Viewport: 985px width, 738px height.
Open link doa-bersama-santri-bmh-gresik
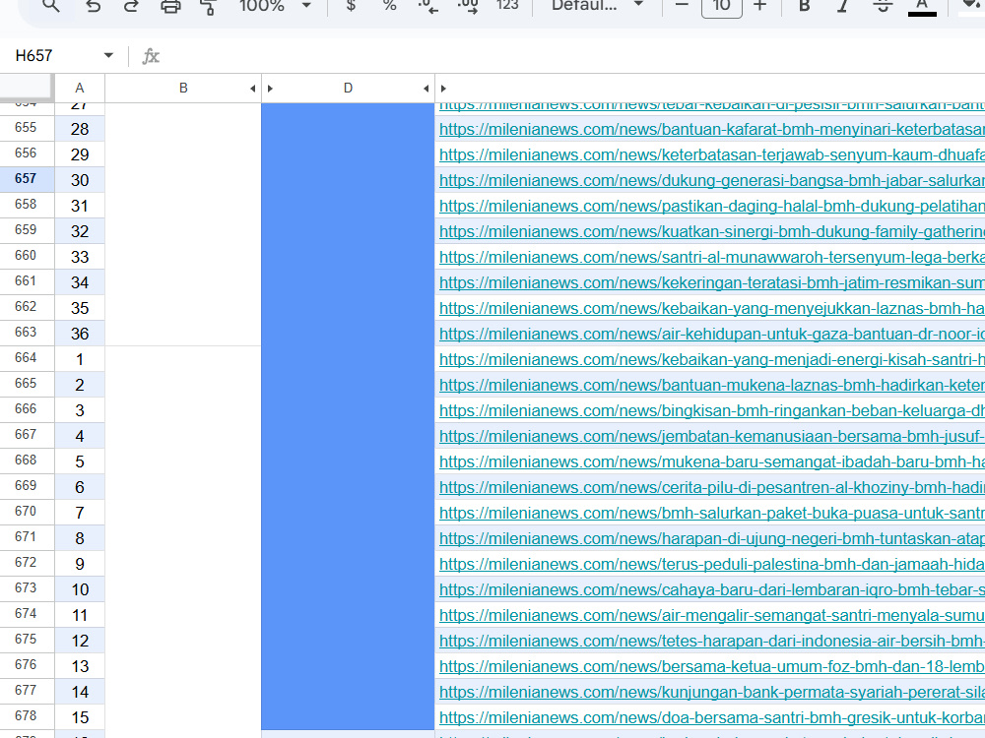coord(712,718)
